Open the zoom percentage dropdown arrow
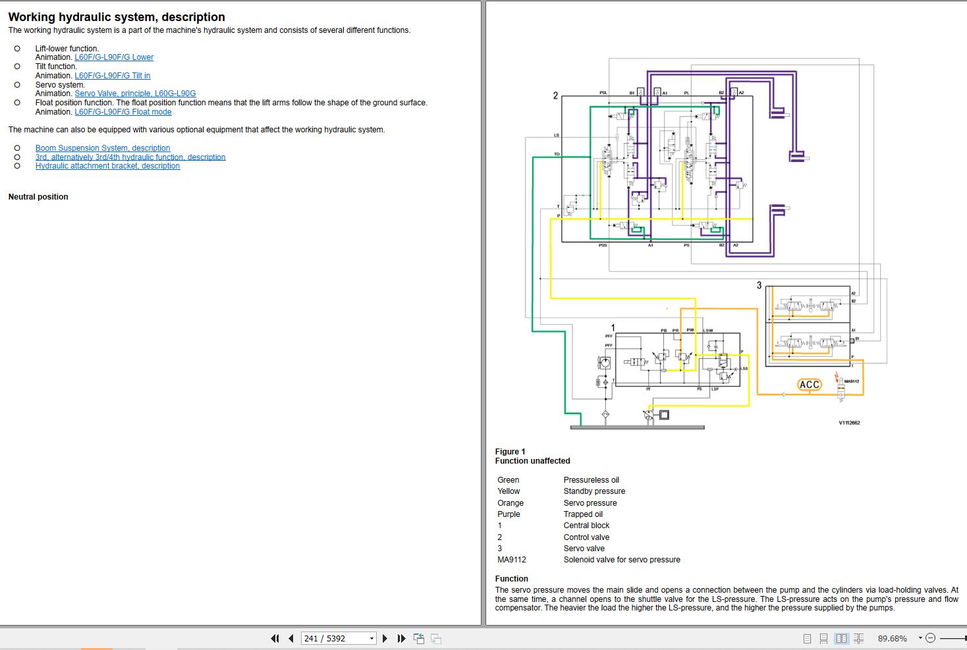 (x=920, y=638)
